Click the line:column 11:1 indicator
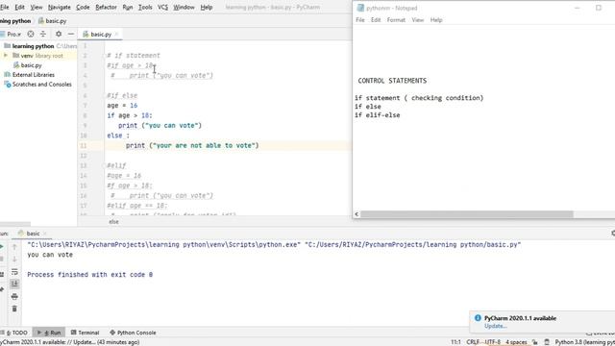The width and height of the screenshot is (615, 346). coord(455,342)
